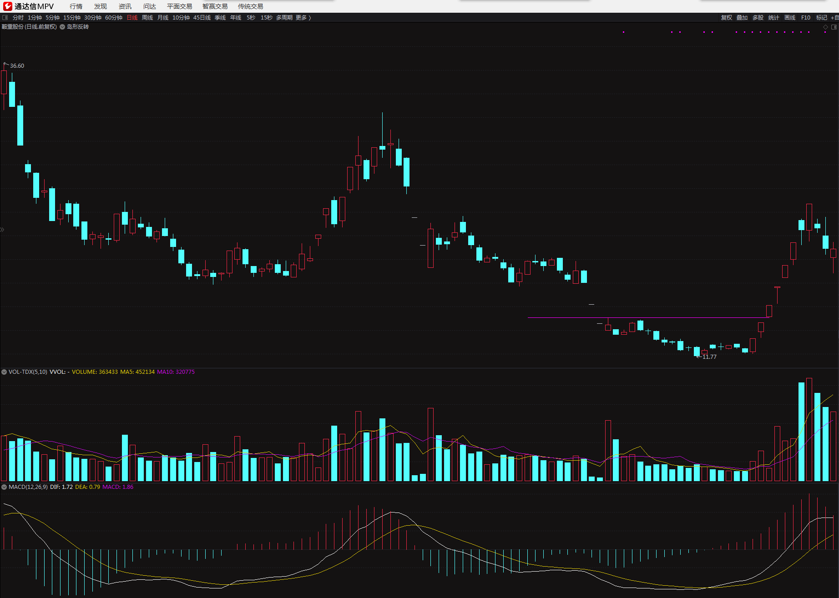
Task: Click the magenta horizontal line on chart
Action: pyautogui.click(x=648, y=317)
